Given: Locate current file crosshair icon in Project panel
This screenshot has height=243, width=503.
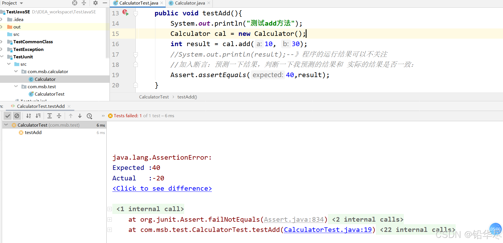Looking at the screenshot, I should tap(75, 3).
